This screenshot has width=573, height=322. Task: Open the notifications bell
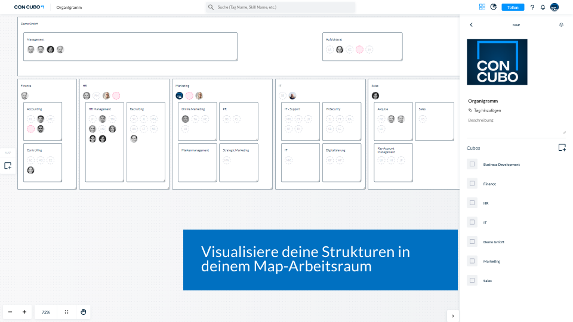click(543, 7)
